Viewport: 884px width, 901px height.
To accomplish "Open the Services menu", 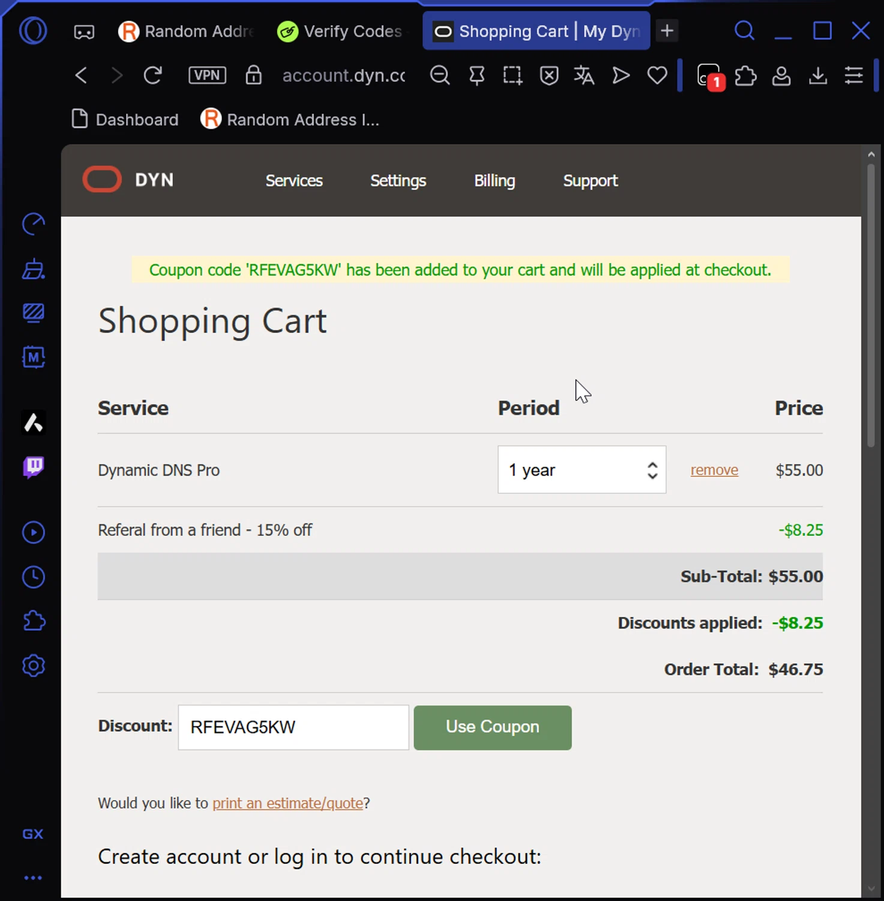I will 294,180.
